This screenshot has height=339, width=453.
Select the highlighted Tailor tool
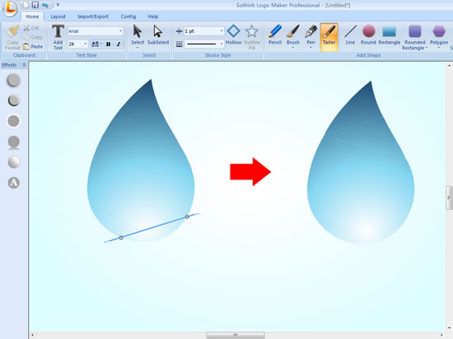[x=329, y=37]
